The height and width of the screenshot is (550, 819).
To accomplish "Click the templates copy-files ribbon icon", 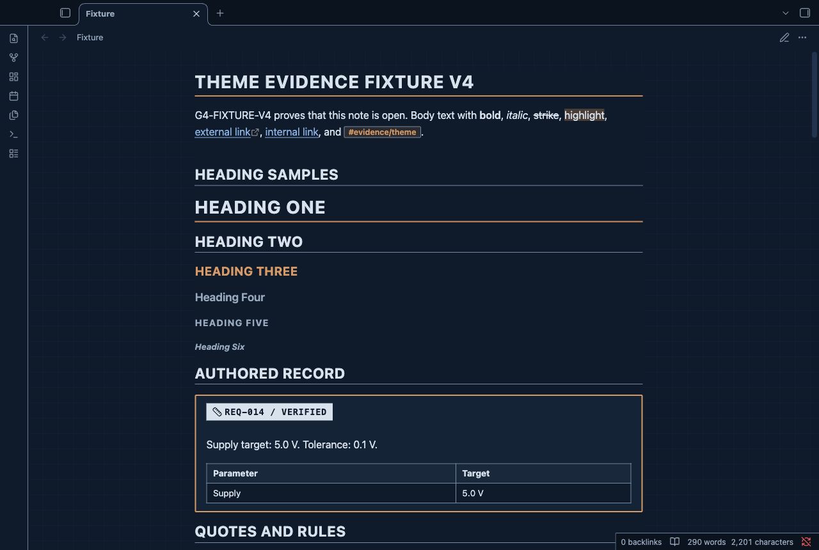I will [13, 115].
